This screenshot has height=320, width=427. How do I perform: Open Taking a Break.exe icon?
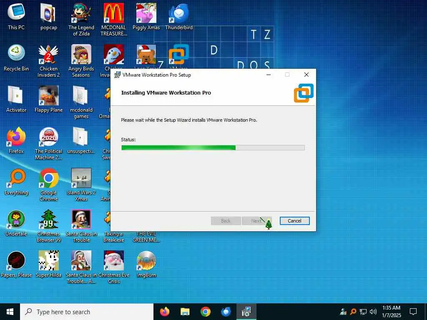113,237
